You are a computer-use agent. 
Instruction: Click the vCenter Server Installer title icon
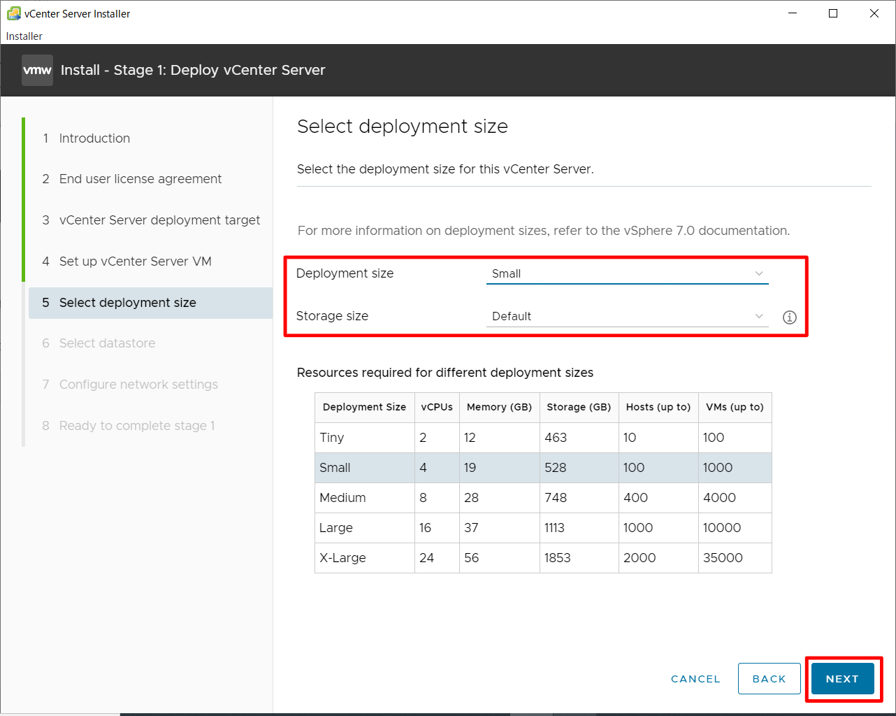coord(13,13)
